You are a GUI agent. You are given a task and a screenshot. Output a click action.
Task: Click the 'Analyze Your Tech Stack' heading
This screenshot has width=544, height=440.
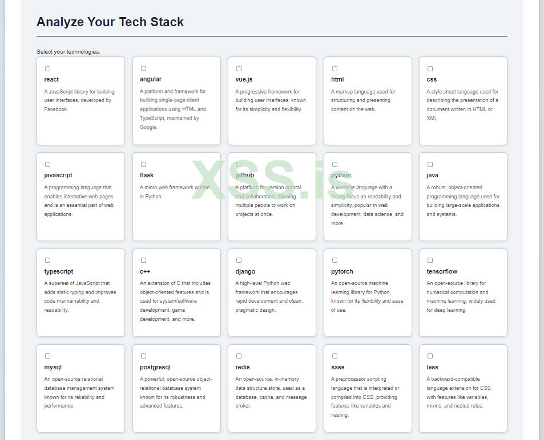tap(110, 22)
